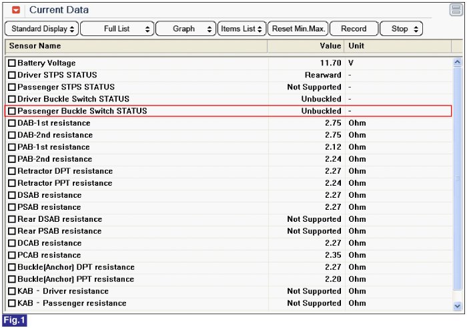Click scrollbar up arrow in the sensor list
Image resolution: width=467 pixels, height=328 pixels.
coord(457,63)
